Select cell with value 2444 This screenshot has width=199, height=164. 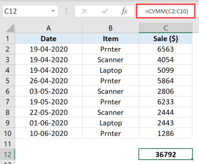pyautogui.click(x=165, y=112)
